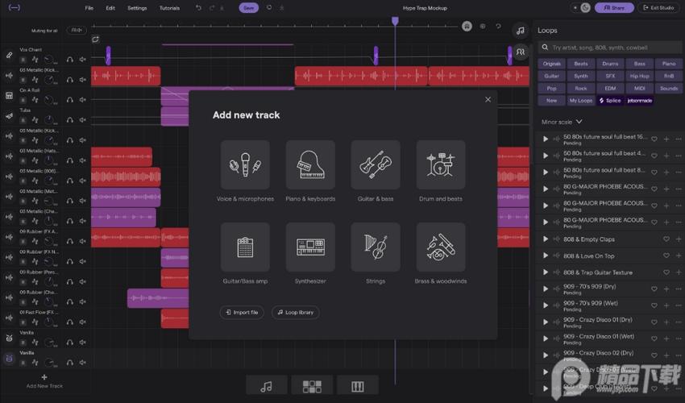Open options for first 50 80s loop

[x=679, y=139]
